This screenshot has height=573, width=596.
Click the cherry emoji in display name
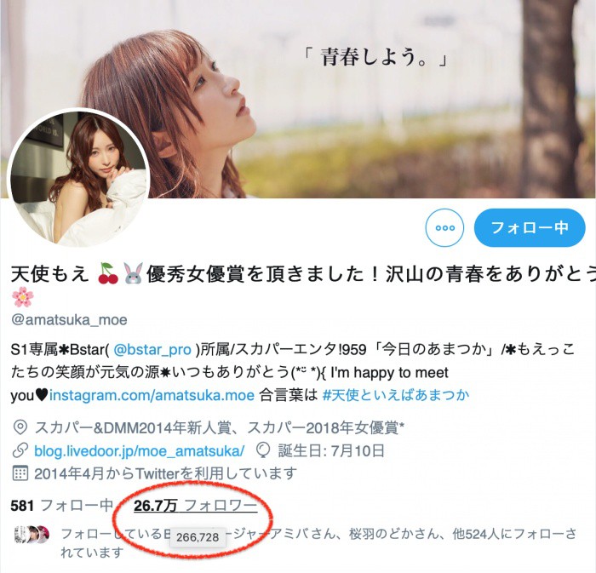click(108, 273)
